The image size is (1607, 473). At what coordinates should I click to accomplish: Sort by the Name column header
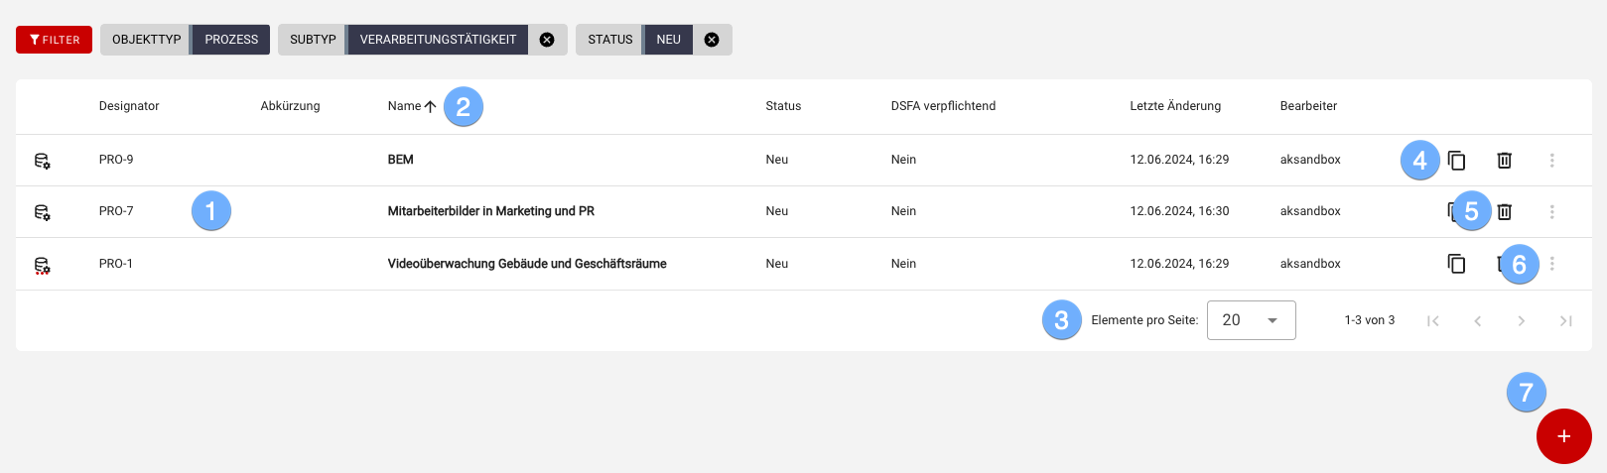(x=405, y=106)
